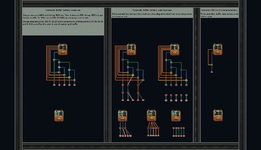Select the wired battery in the single-unit panel
The height and width of the screenshot is (150, 261).
coord(62,49)
